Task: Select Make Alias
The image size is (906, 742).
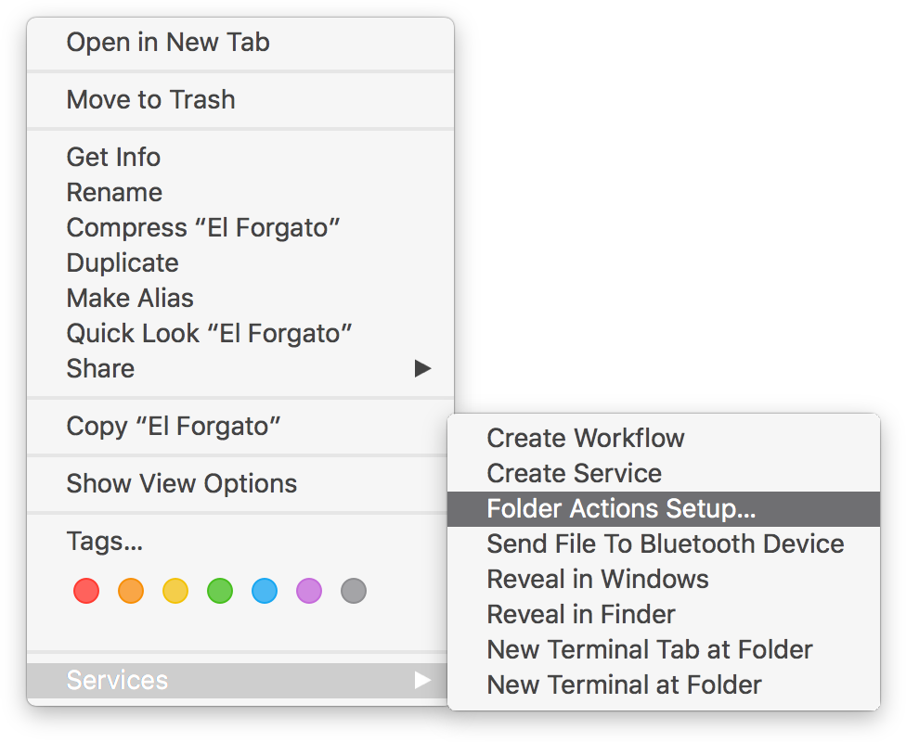Action: pos(240,298)
